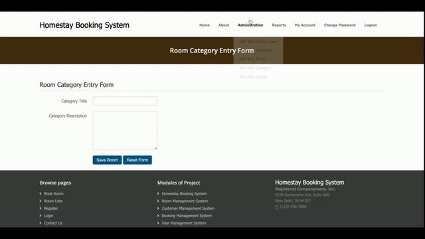This screenshot has height=239, width=425.
Task: Open the Room Lists footer link
Action: point(53,201)
